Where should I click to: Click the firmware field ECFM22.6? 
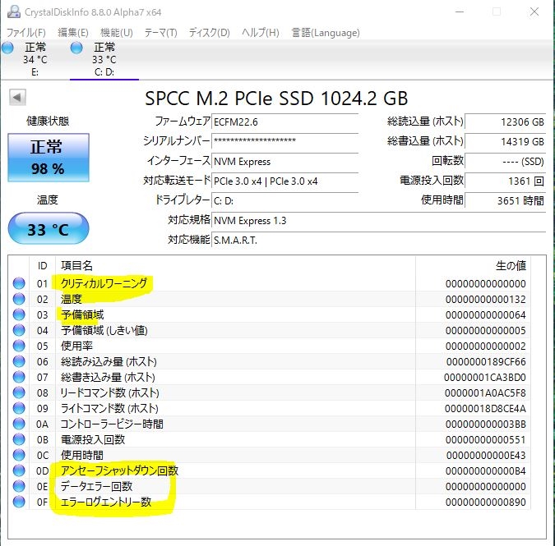tap(285, 122)
